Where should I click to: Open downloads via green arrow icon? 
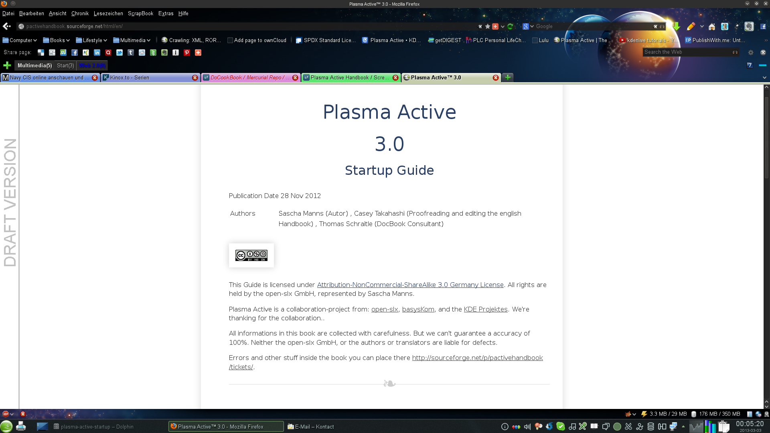(x=677, y=26)
